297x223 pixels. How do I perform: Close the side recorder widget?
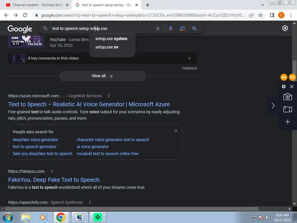[x=292, y=87]
